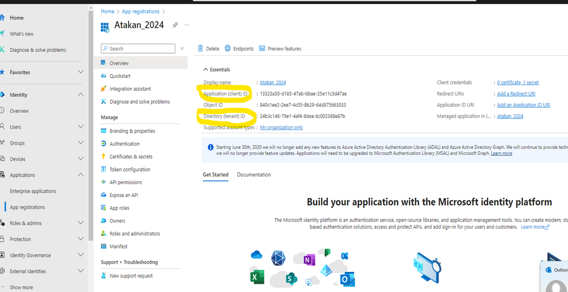Click the pin icon next to Atakan_2024
Viewport: 568px width, 292px height.
pyautogui.click(x=175, y=25)
